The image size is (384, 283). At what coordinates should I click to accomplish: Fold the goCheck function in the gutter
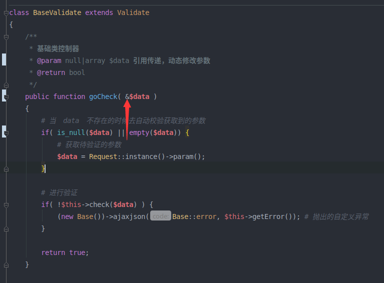pyautogui.click(x=7, y=97)
